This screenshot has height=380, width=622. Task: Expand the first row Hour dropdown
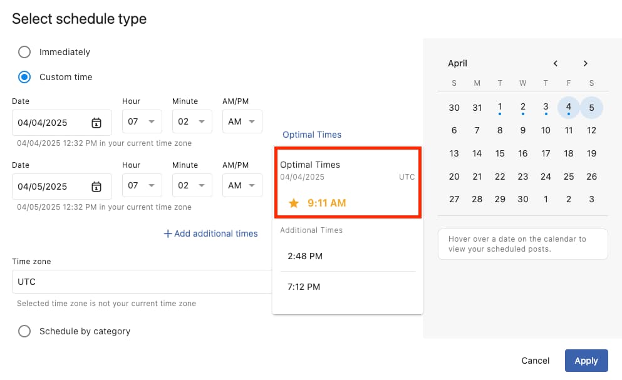142,121
